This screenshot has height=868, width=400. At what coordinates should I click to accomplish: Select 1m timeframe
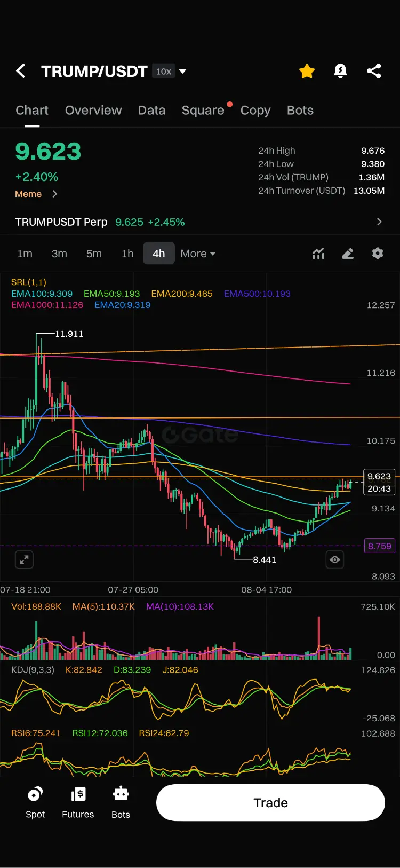pos(25,254)
